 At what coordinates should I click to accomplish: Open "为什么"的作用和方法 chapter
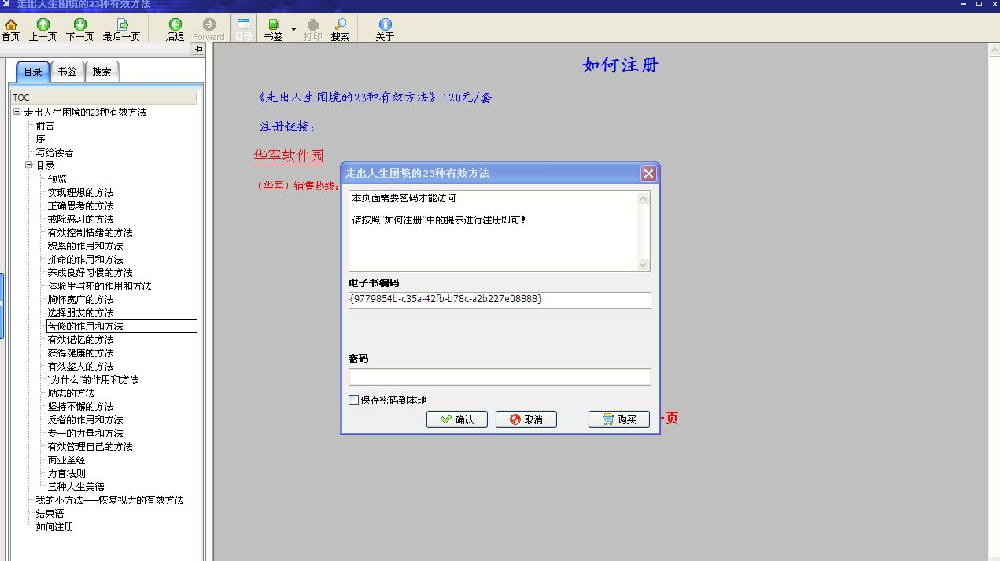pyautogui.click(x=93, y=380)
